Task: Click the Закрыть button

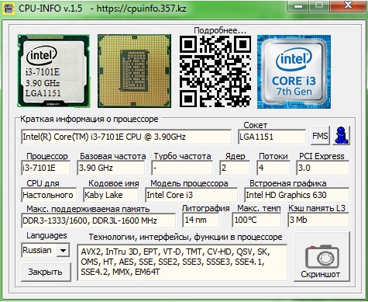Action: click(x=46, y=272)
